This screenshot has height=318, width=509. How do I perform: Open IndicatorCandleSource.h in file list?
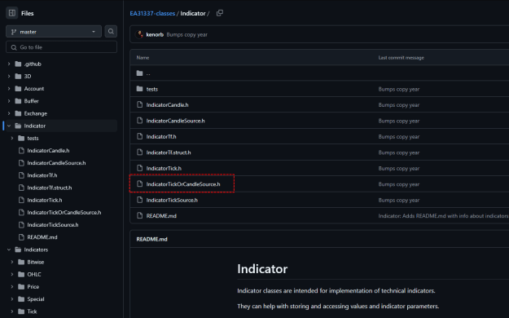pos(176,121)
